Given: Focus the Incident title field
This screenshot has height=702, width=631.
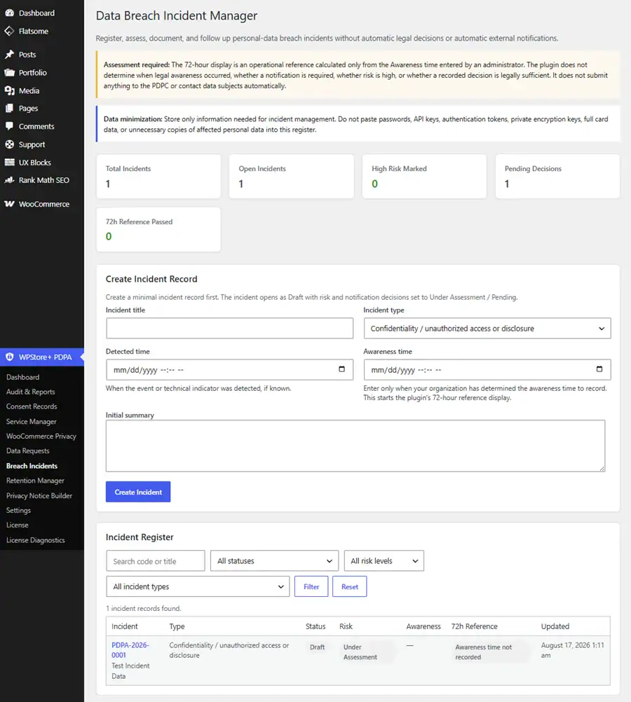Looking at the screenshot, I should pyautogui.click(x=229, y=328).
